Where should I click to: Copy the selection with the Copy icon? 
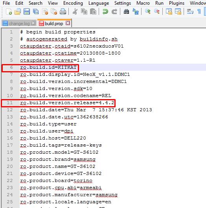click(x=84, y=11)
